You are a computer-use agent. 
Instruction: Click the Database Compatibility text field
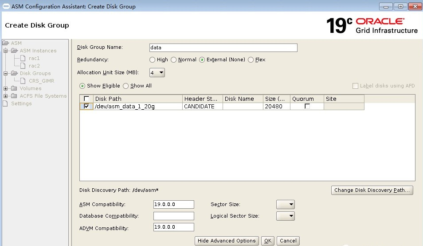(173, 216)
